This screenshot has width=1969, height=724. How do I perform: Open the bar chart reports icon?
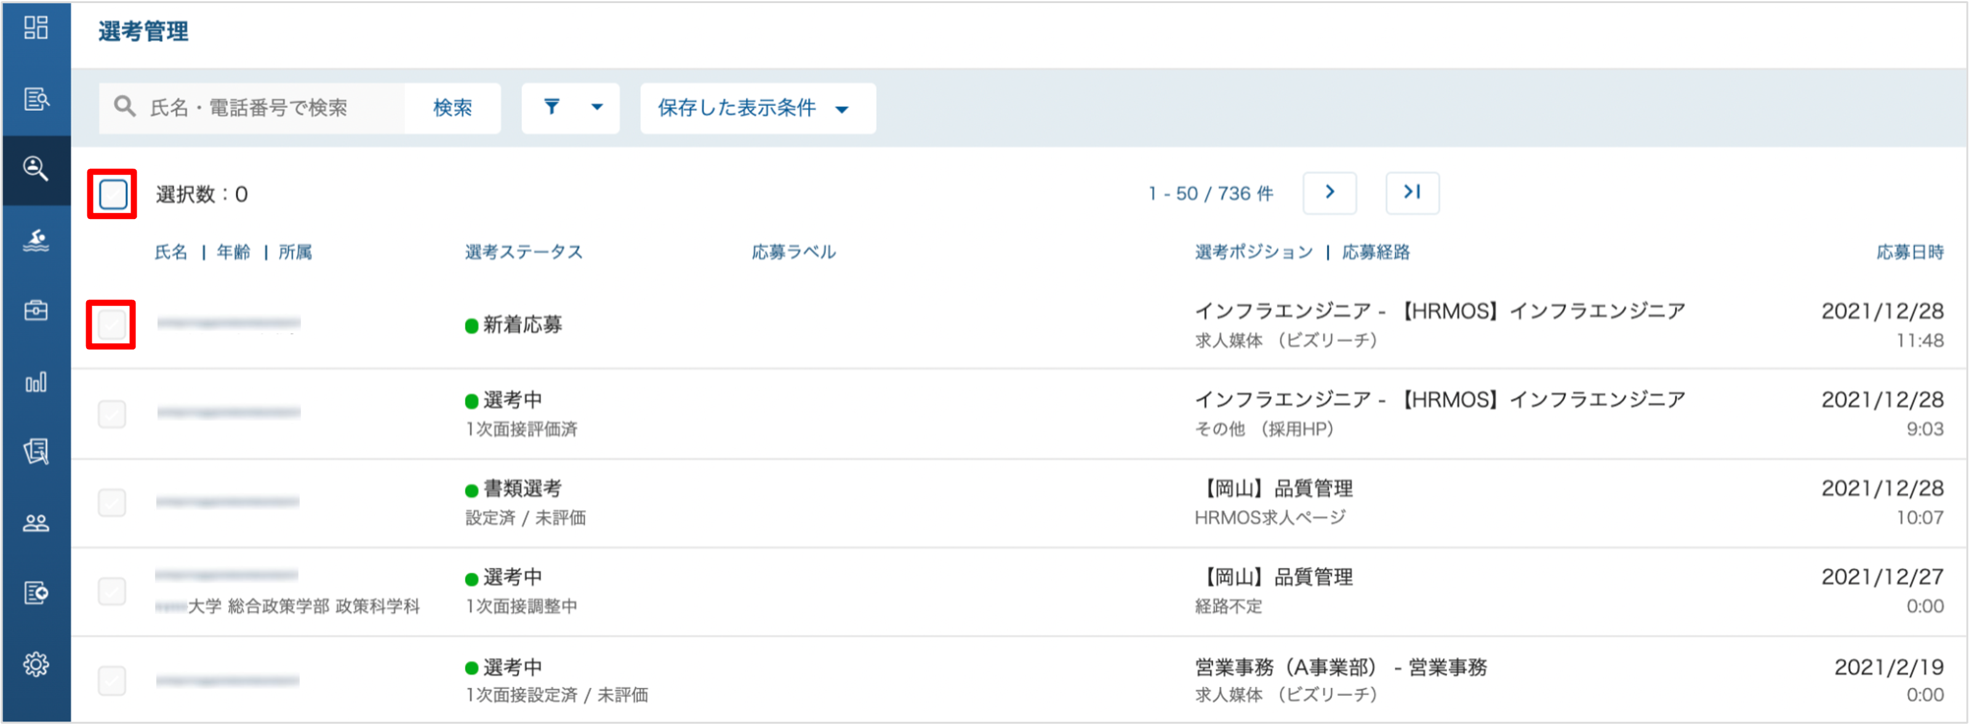coord(36,382)
